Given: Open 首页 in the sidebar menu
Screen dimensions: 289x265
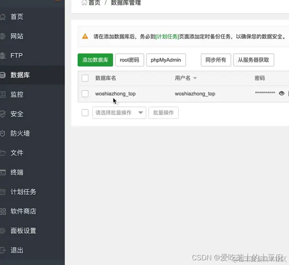Looking at the screenshot, I should [x=17, y=17].
